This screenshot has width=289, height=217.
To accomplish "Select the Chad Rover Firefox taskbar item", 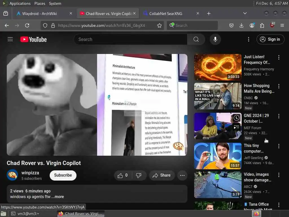I will (81, 214).
